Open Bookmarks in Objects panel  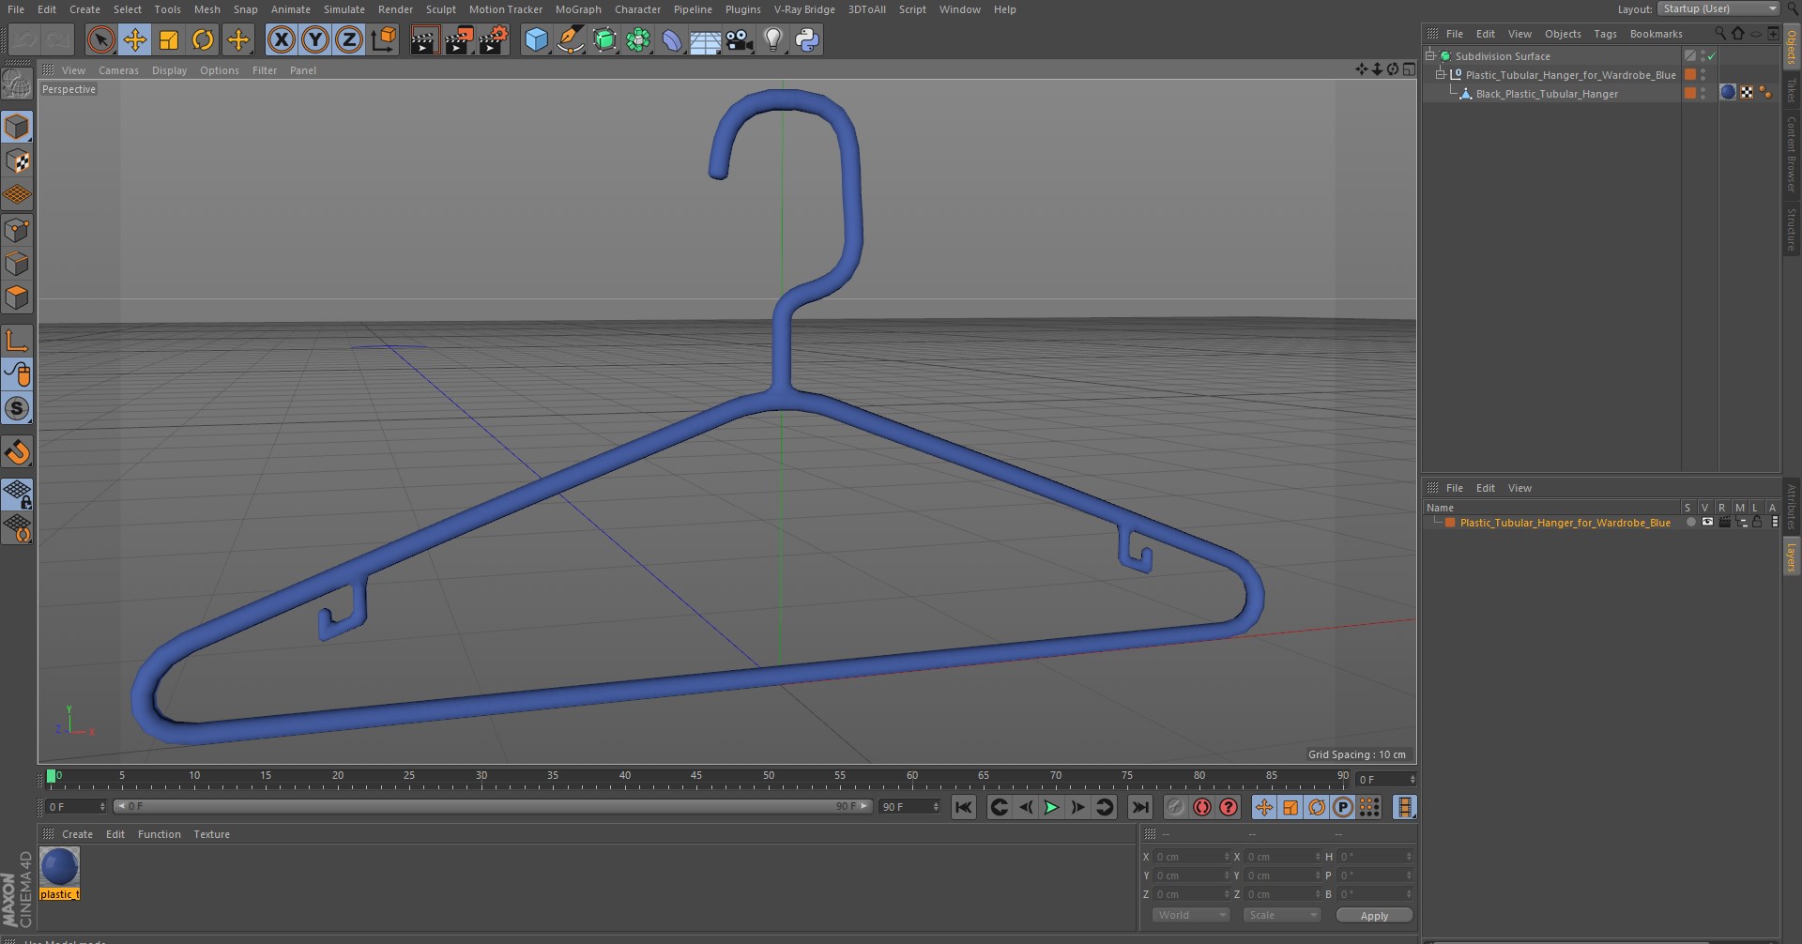[1656, 34]
